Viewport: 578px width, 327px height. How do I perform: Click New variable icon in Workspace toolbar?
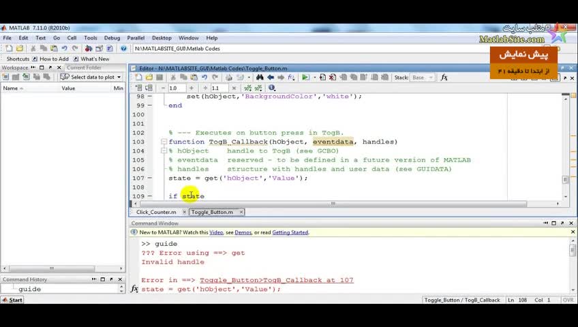click(x=5, y=77)
